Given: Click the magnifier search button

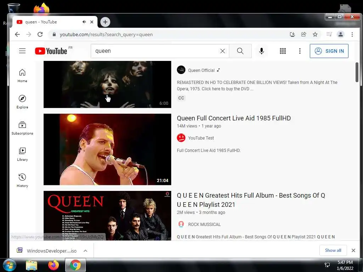Looking at the screenshot, I should pyautogui.click(x=240, y=51).
